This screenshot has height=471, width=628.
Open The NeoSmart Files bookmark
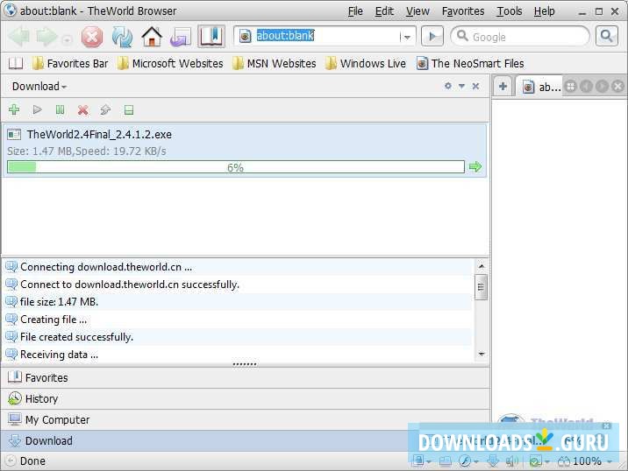470,64
